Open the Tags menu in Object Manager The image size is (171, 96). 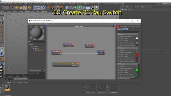click(142, 7)
